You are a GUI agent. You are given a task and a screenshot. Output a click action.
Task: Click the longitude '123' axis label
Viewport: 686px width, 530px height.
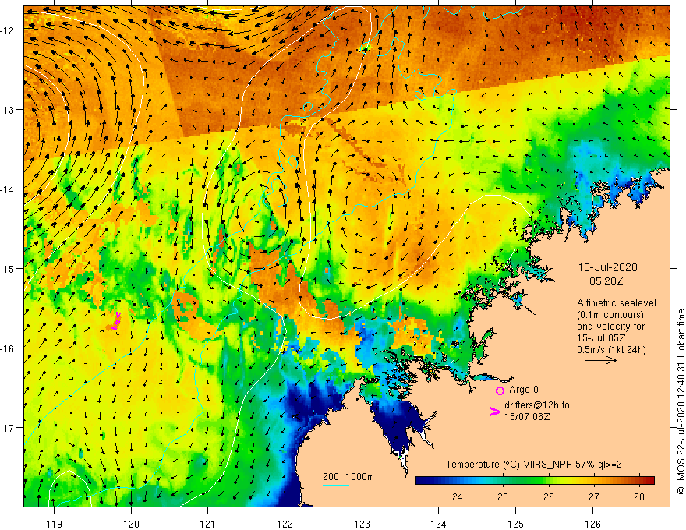362,524
